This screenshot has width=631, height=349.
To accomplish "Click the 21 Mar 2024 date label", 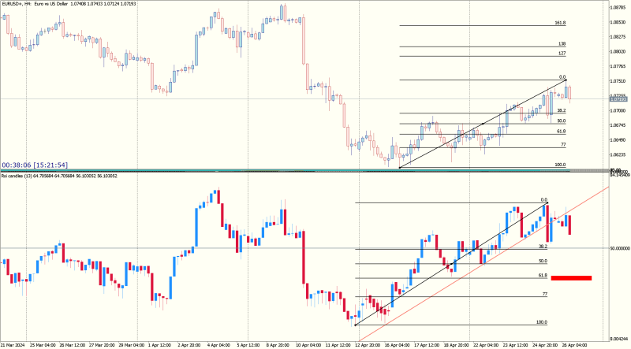I will pyautogui.click(x=13, y=345).
